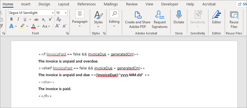Open the Styles pane launcher

104,33
